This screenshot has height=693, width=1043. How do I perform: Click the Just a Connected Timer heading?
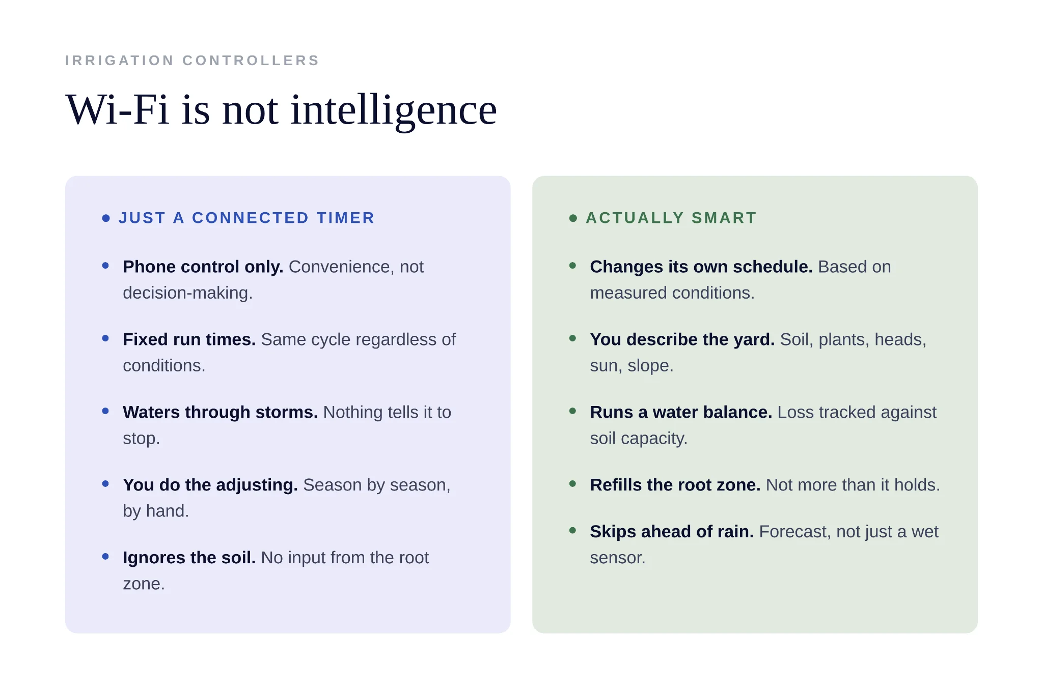click(x=246, y=218)
